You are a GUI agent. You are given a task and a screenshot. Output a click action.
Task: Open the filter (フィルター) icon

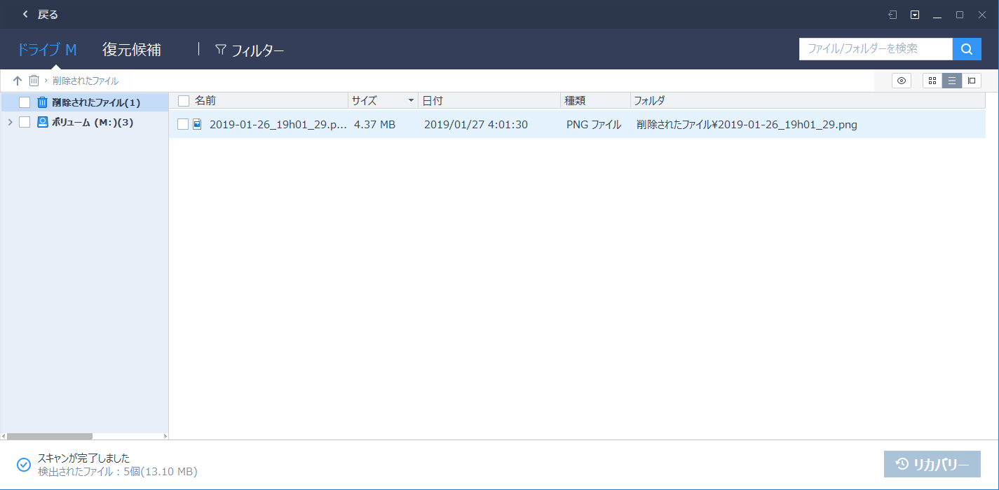(x=221, y=49)
